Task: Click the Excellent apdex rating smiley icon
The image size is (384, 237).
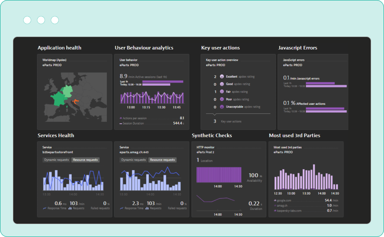Action: 222,76
